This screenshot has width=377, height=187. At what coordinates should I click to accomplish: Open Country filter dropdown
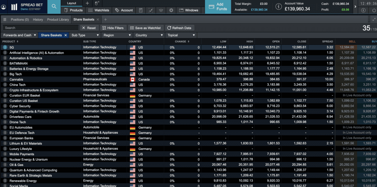(x=149, y=35)
